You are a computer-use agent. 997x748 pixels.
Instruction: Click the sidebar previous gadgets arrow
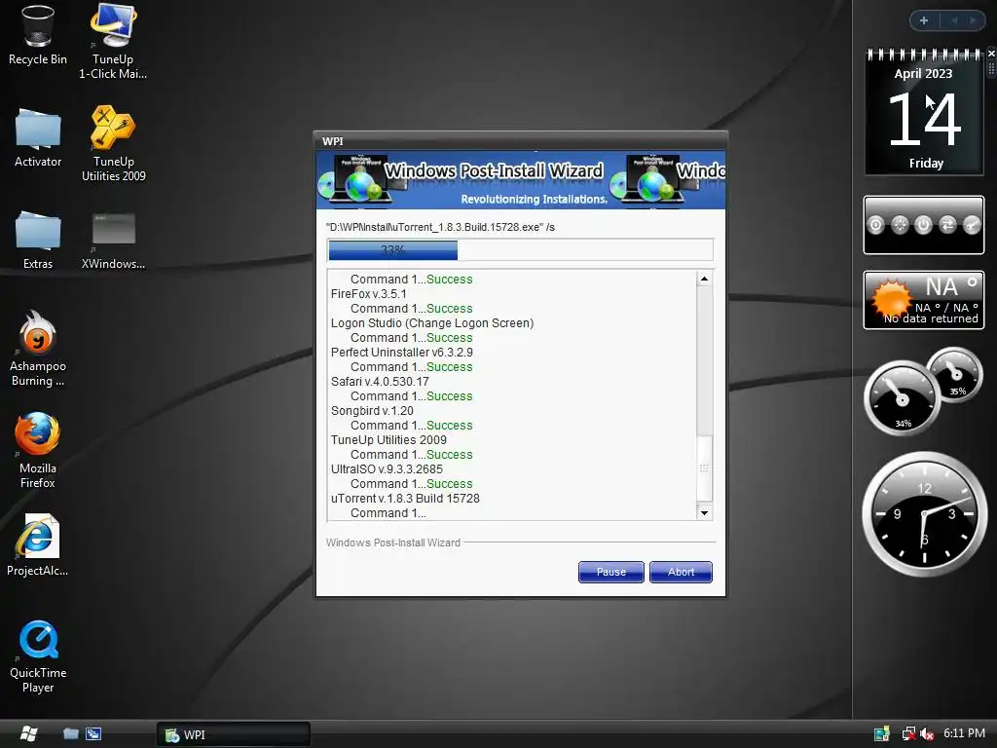(954, 20)
